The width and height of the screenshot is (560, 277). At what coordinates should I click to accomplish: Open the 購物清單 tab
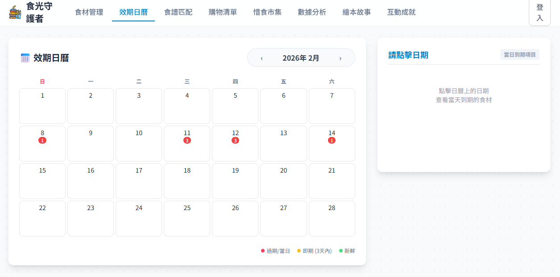point(223,12)
